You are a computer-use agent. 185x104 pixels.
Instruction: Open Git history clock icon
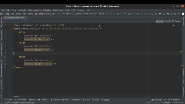pos(152,14)
